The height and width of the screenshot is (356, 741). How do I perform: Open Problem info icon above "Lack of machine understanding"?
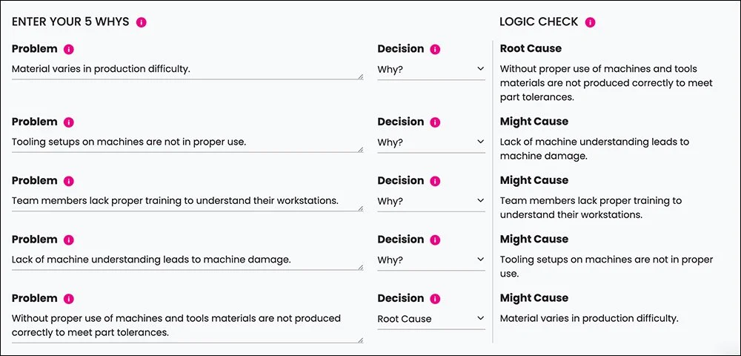(69, 240)
